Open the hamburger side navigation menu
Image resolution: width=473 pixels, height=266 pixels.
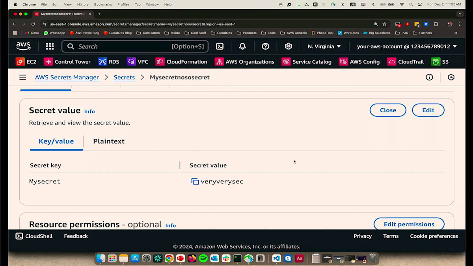[22, 77]
